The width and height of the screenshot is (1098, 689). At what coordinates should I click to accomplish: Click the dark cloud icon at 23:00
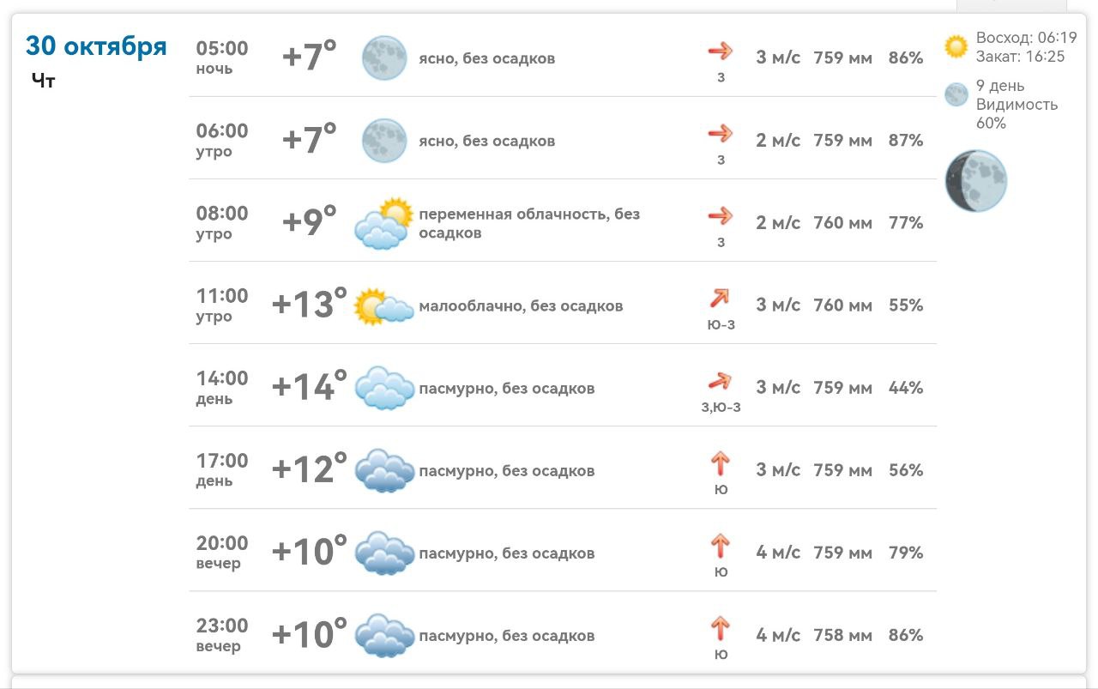point(383,635)
